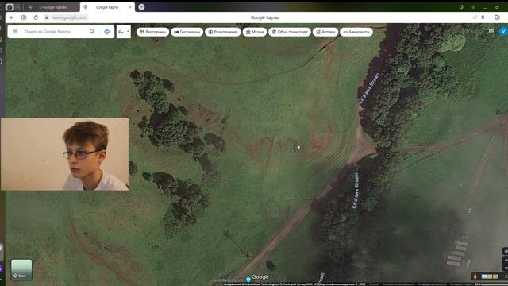508x286 pixels.
Task: Filter by Общ. транспорт chip
Action: point(290,32)
